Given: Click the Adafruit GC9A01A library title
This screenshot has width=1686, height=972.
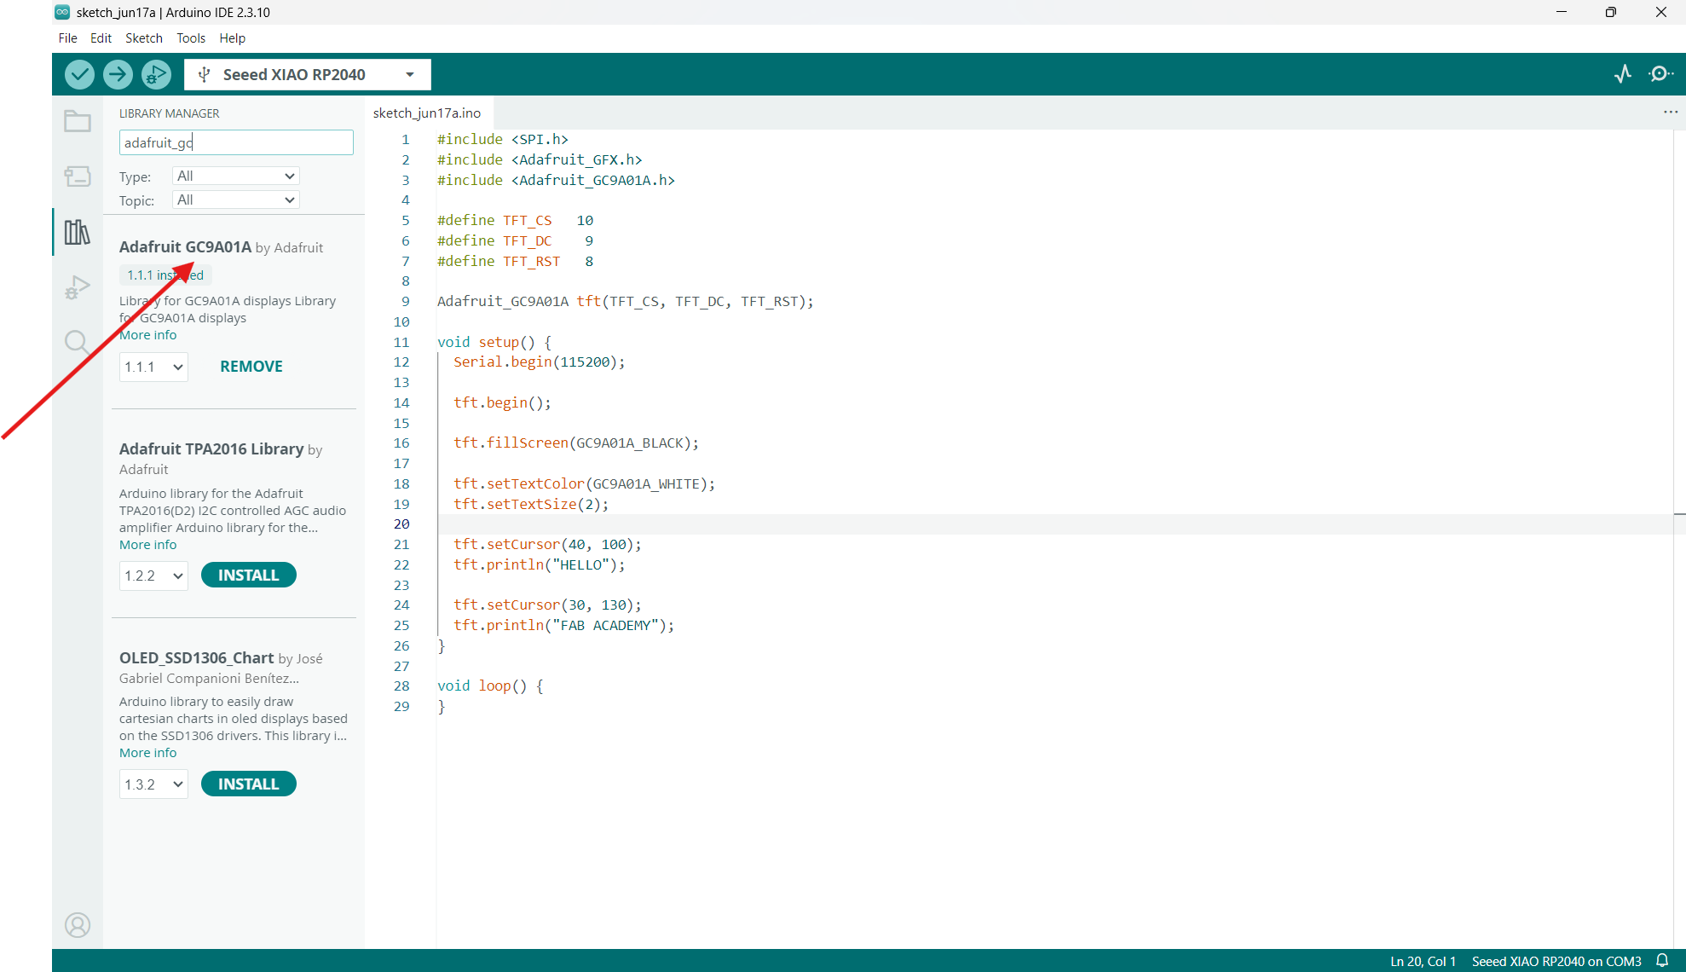Looking at the screenshot, I should pyautogui.click(x=186, y=247).
